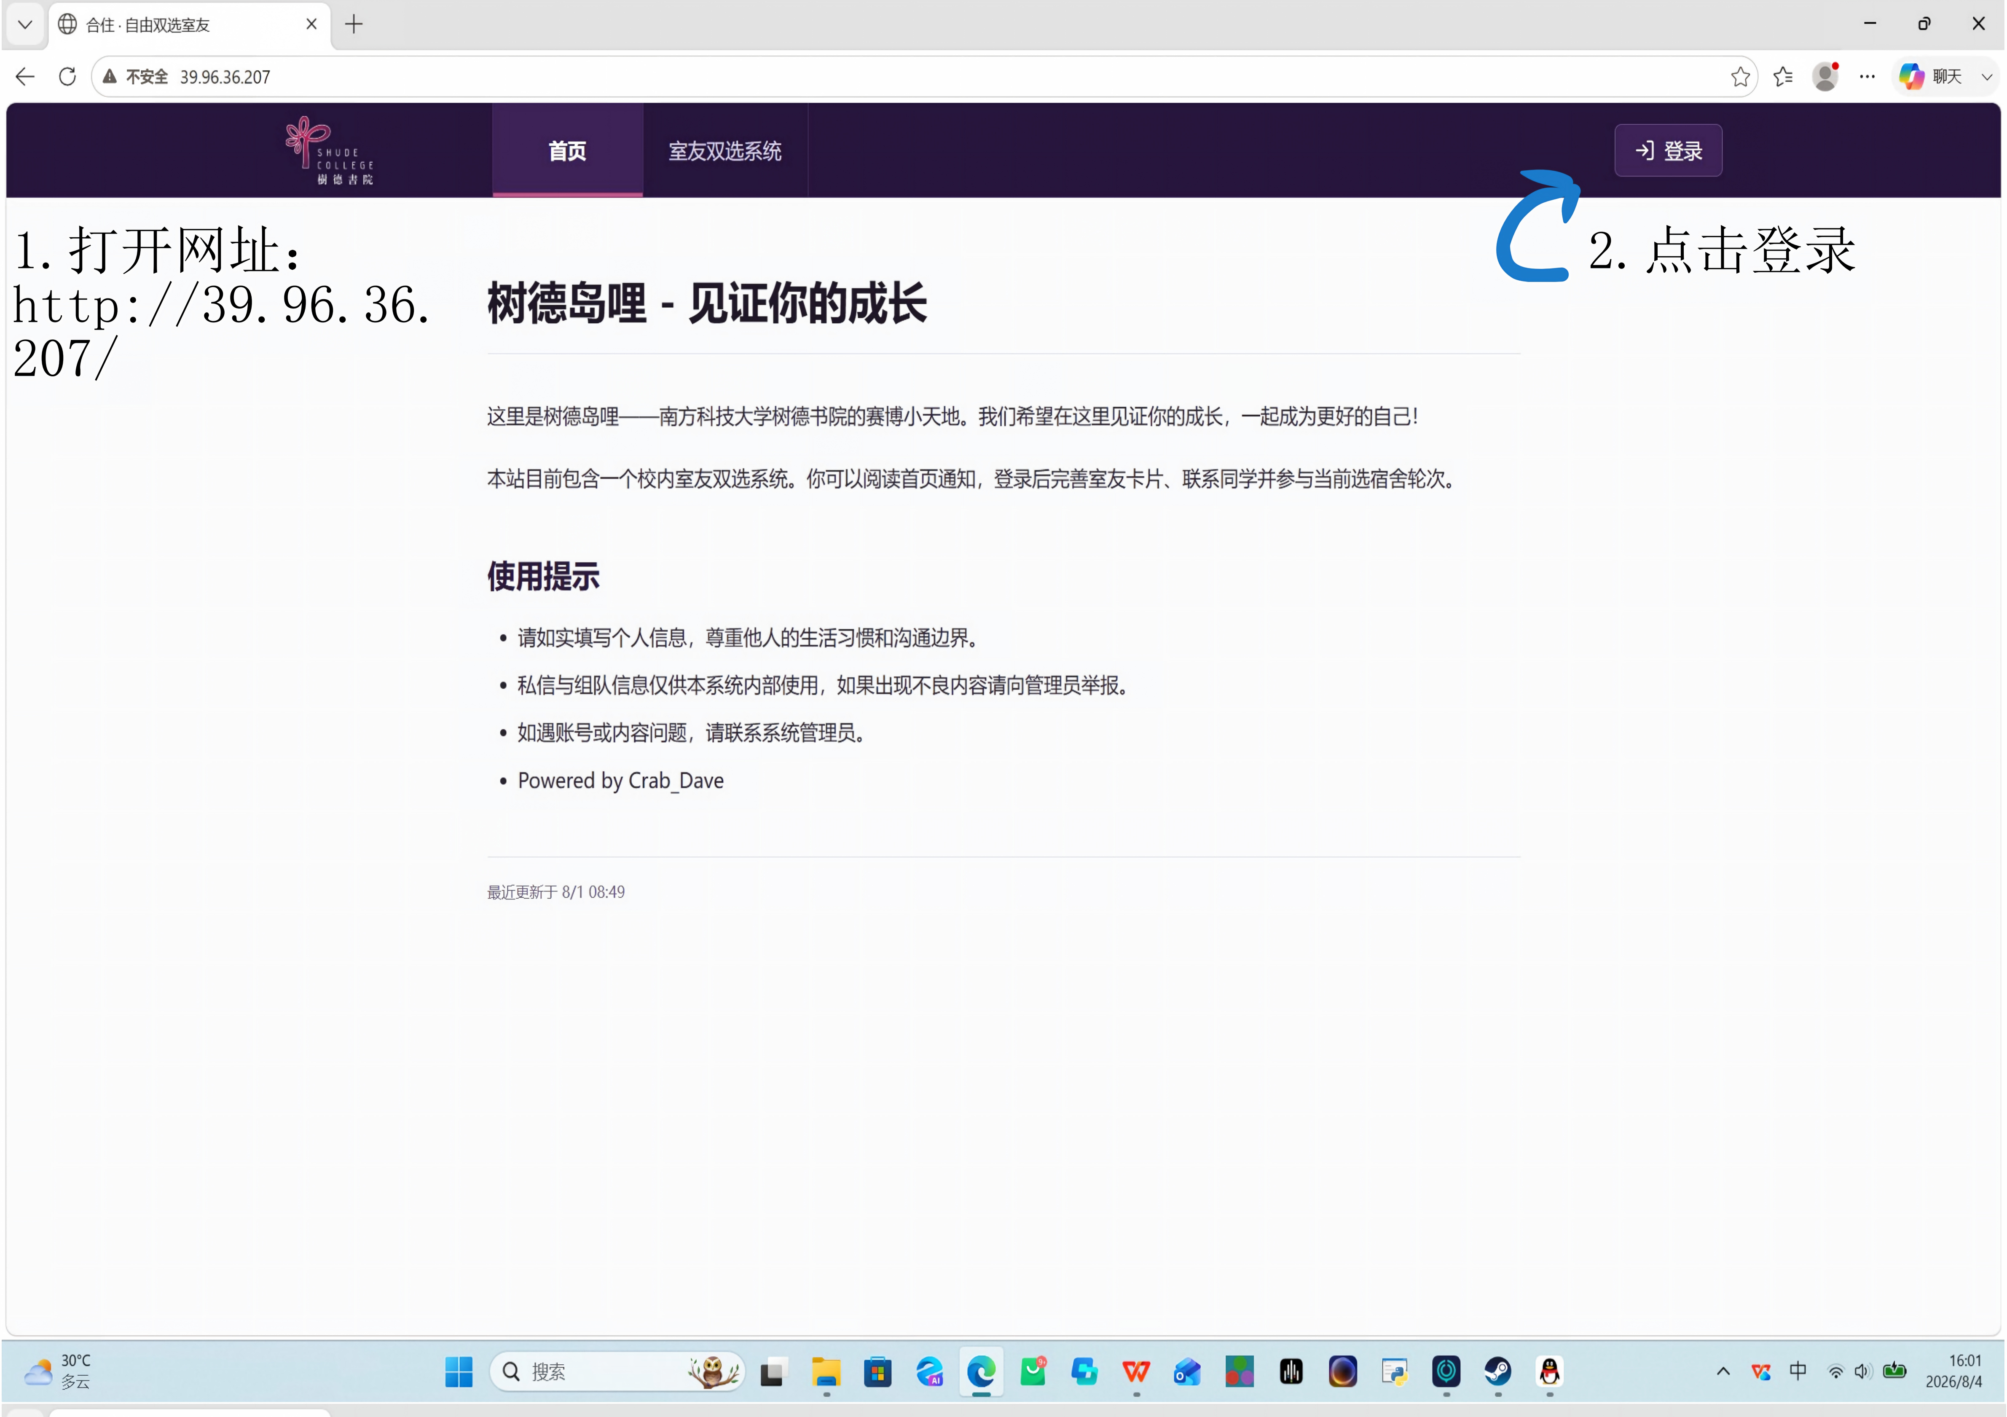Open QQ penguin icon on the taskbar

pos(1549,1371)
